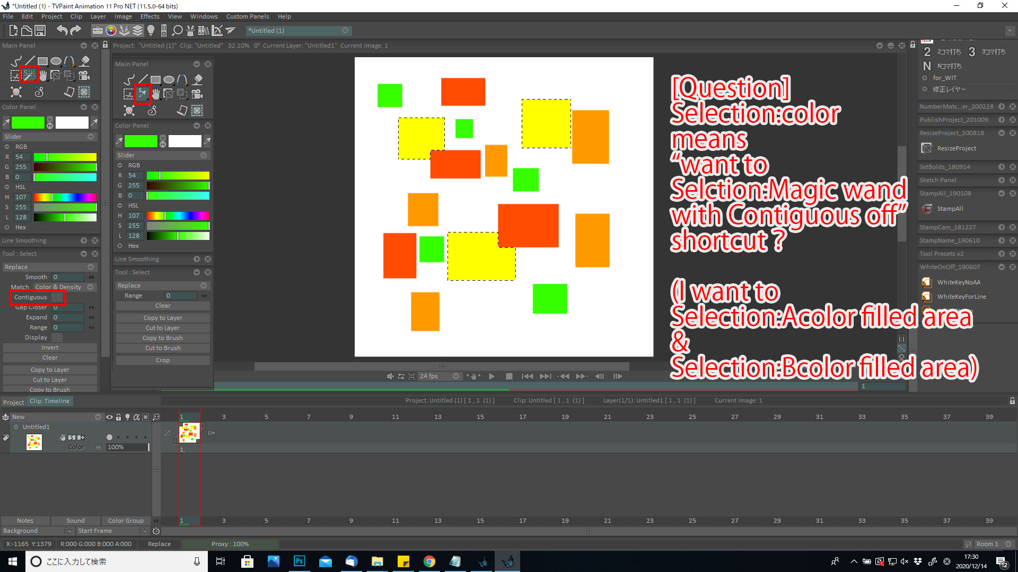Click the Untitled1 layer thumbnail

click(34, 442)
